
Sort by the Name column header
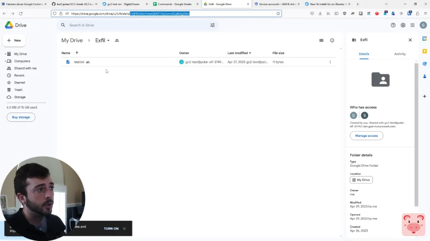click(x=66, y=53)
